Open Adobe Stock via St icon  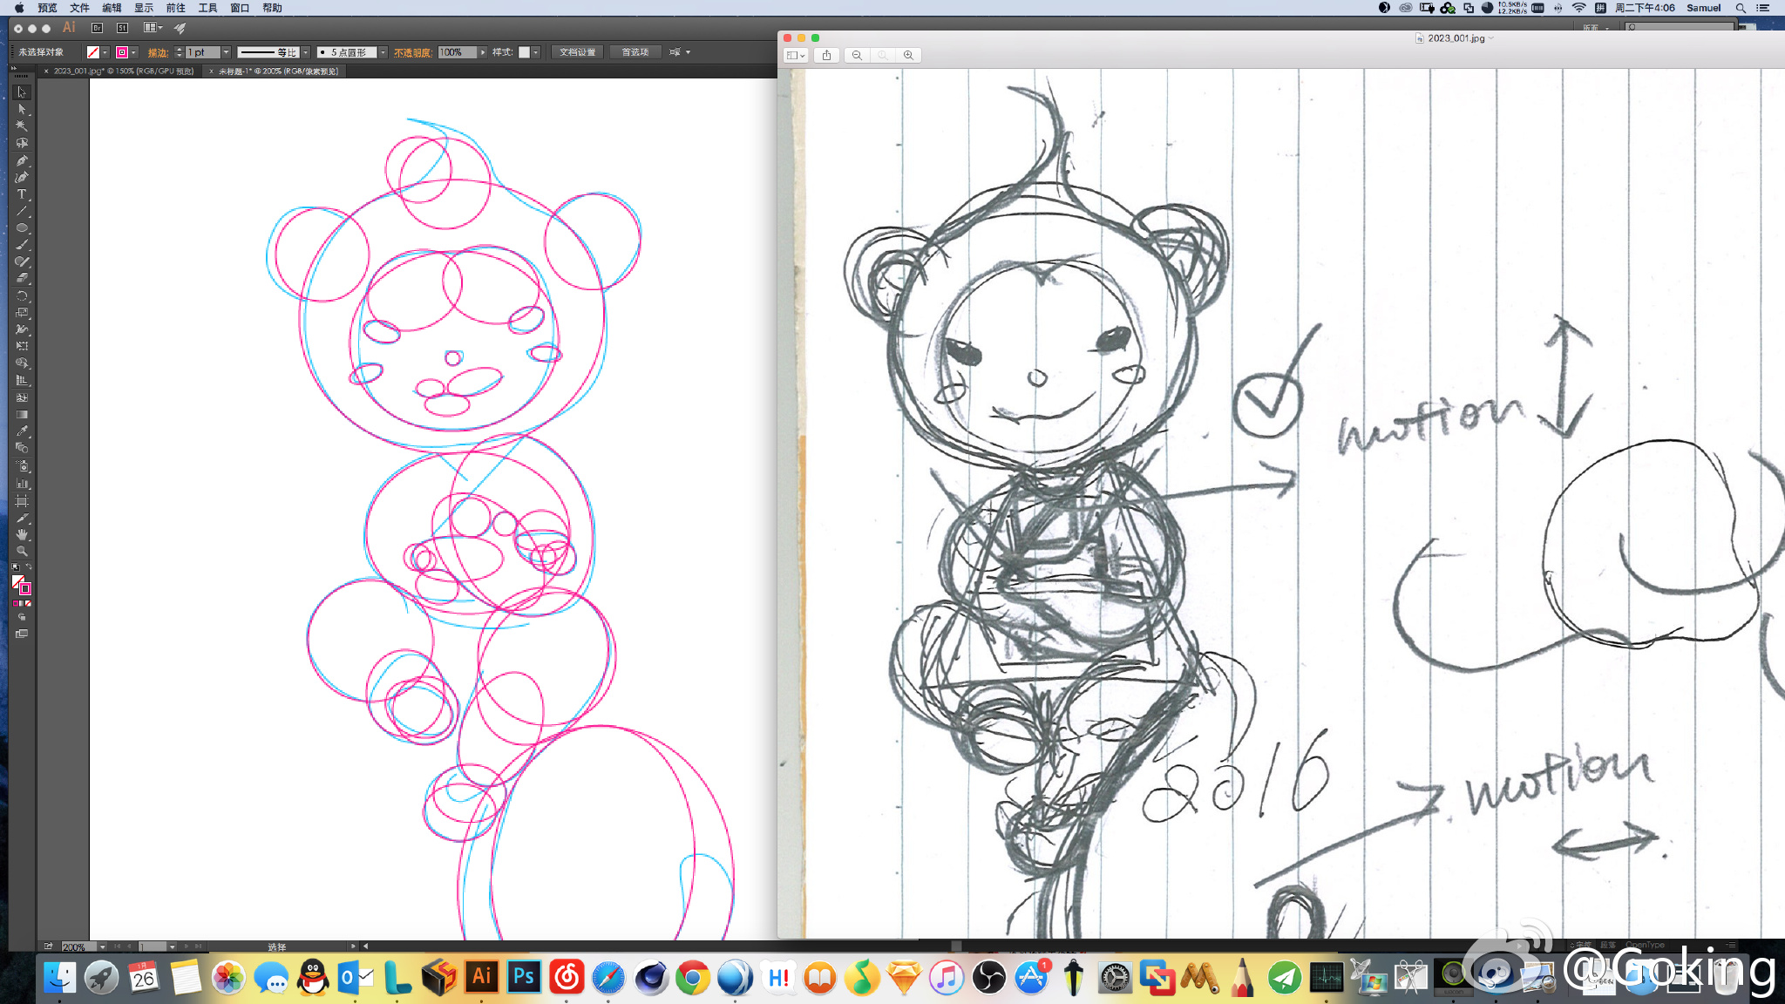[122, 28]
